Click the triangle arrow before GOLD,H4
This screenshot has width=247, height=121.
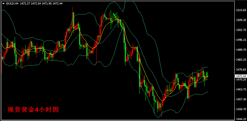coord(4,3)
